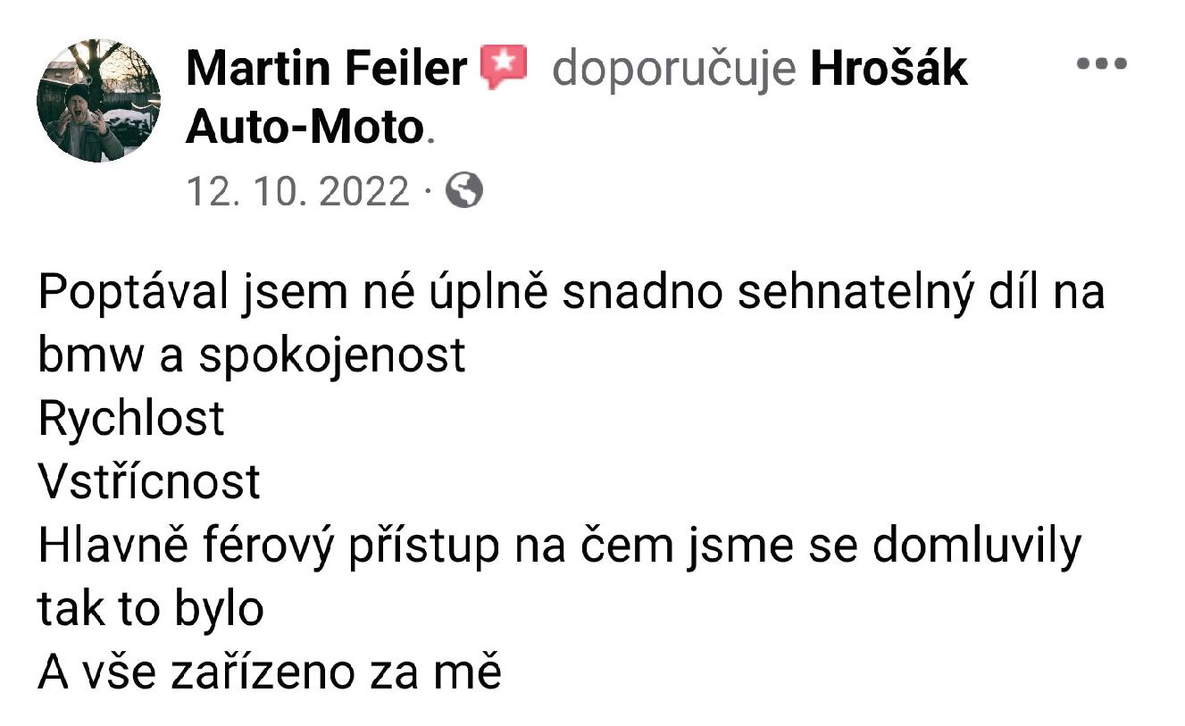Click the word spokojenost
The width and height of the screenshot is (1185, 726).
click(331, 355)
